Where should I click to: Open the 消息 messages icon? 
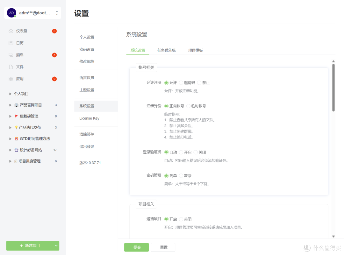tap(11, 55)
